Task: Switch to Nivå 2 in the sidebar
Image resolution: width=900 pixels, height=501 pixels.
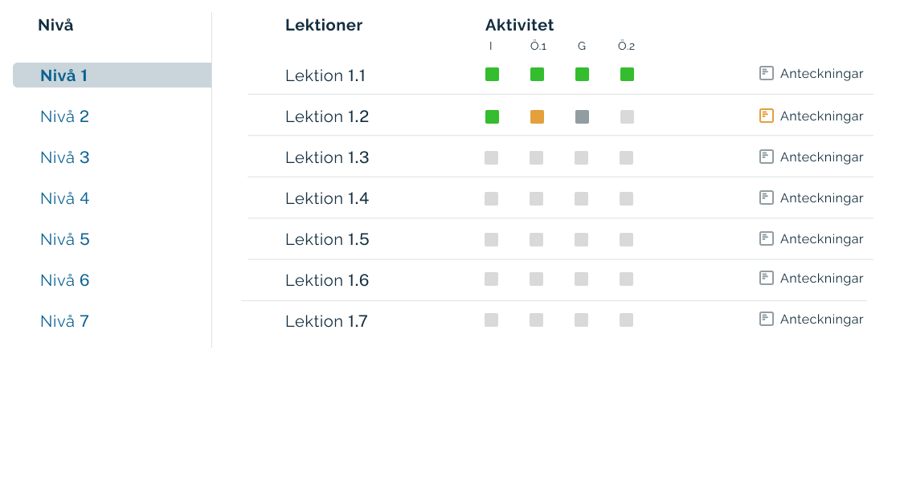Action: coord(64,116)
